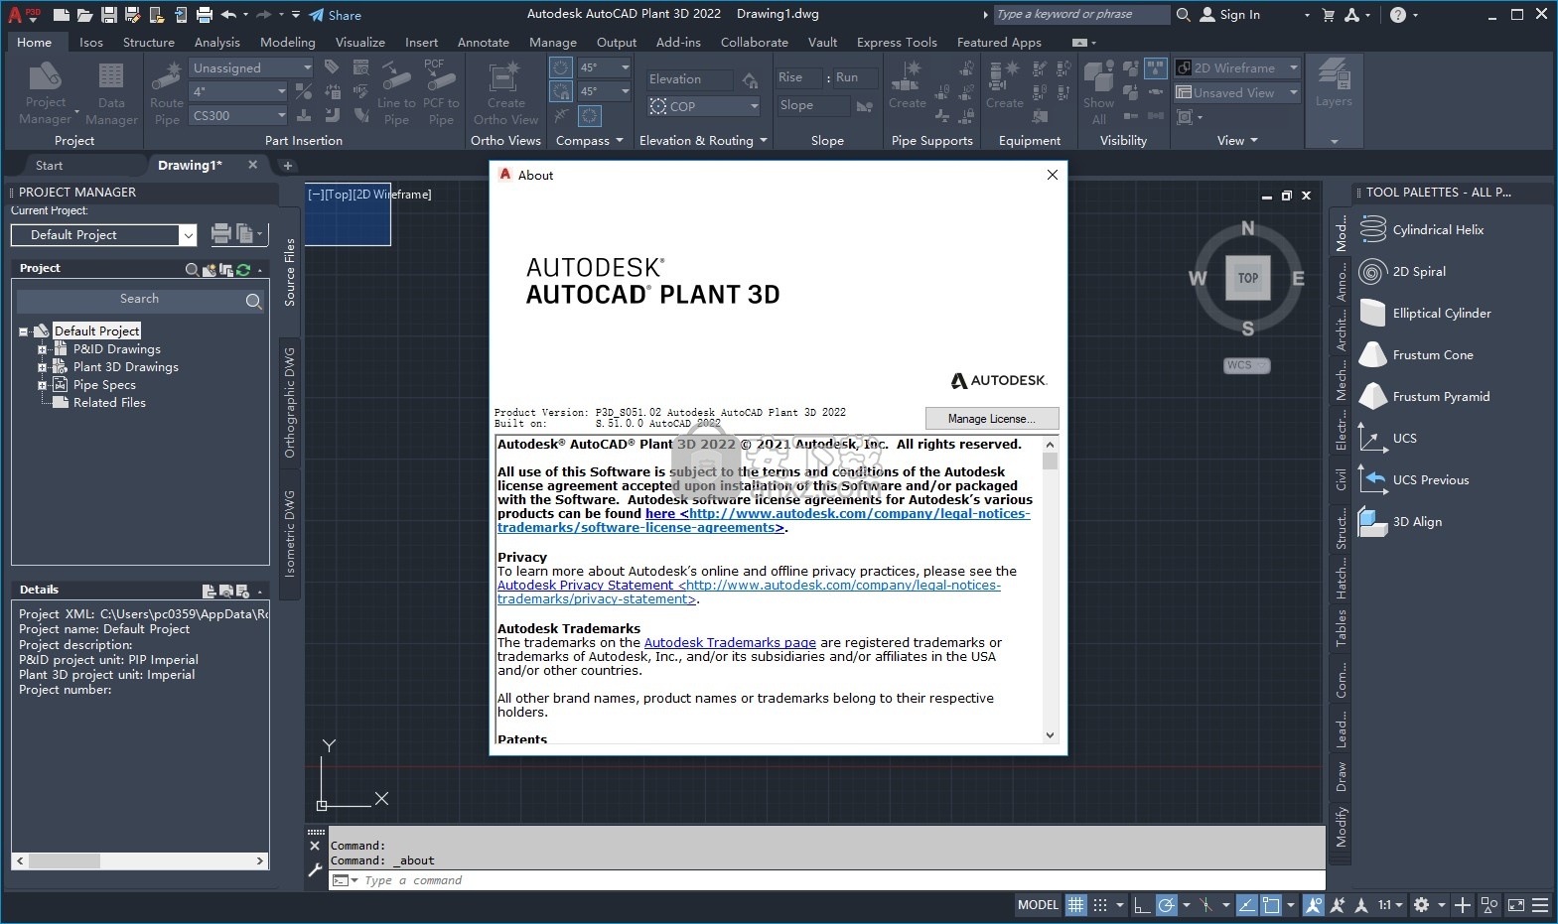This screenshot has height=924, width=1558.
Task: Open the 2D Wireframe visual style dropdown
Action: pos(1237,67)
